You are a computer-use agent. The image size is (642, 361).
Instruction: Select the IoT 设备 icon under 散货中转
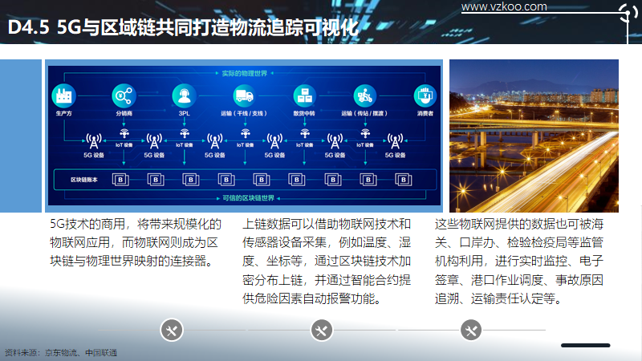point(305,133)
